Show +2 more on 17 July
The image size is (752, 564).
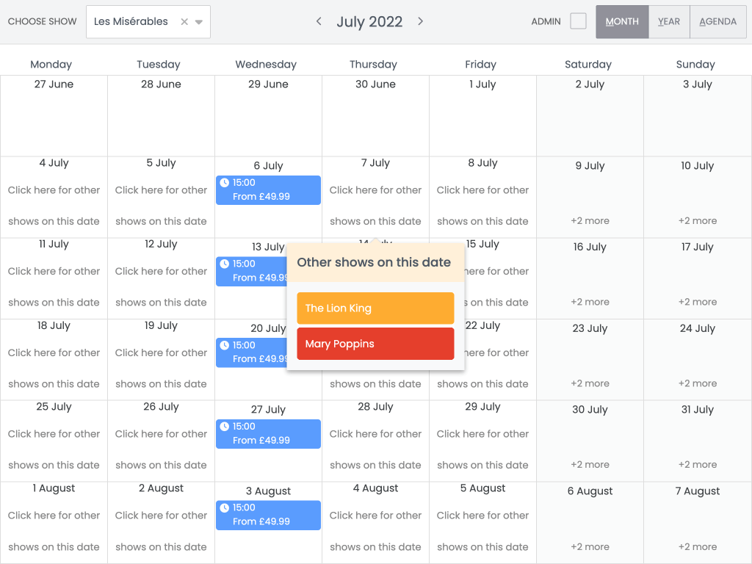click(x=698, y=302)
